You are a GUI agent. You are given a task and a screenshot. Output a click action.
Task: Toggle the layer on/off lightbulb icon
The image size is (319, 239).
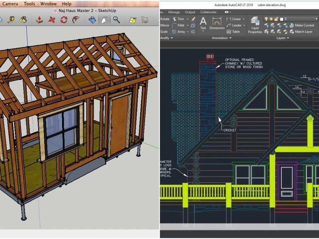point(266,19)
